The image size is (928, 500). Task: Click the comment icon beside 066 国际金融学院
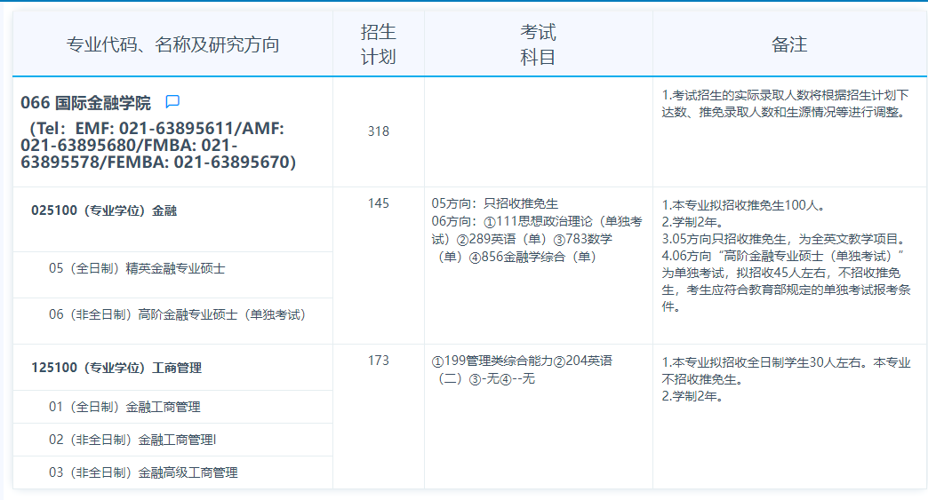pos(172,102)
